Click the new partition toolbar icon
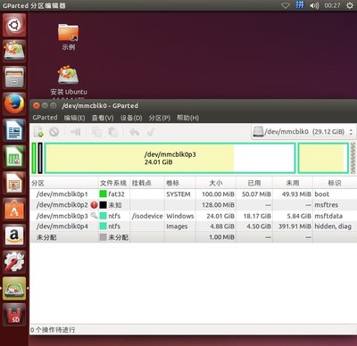Screen dimensions: 357x346 tap(38, 132)
